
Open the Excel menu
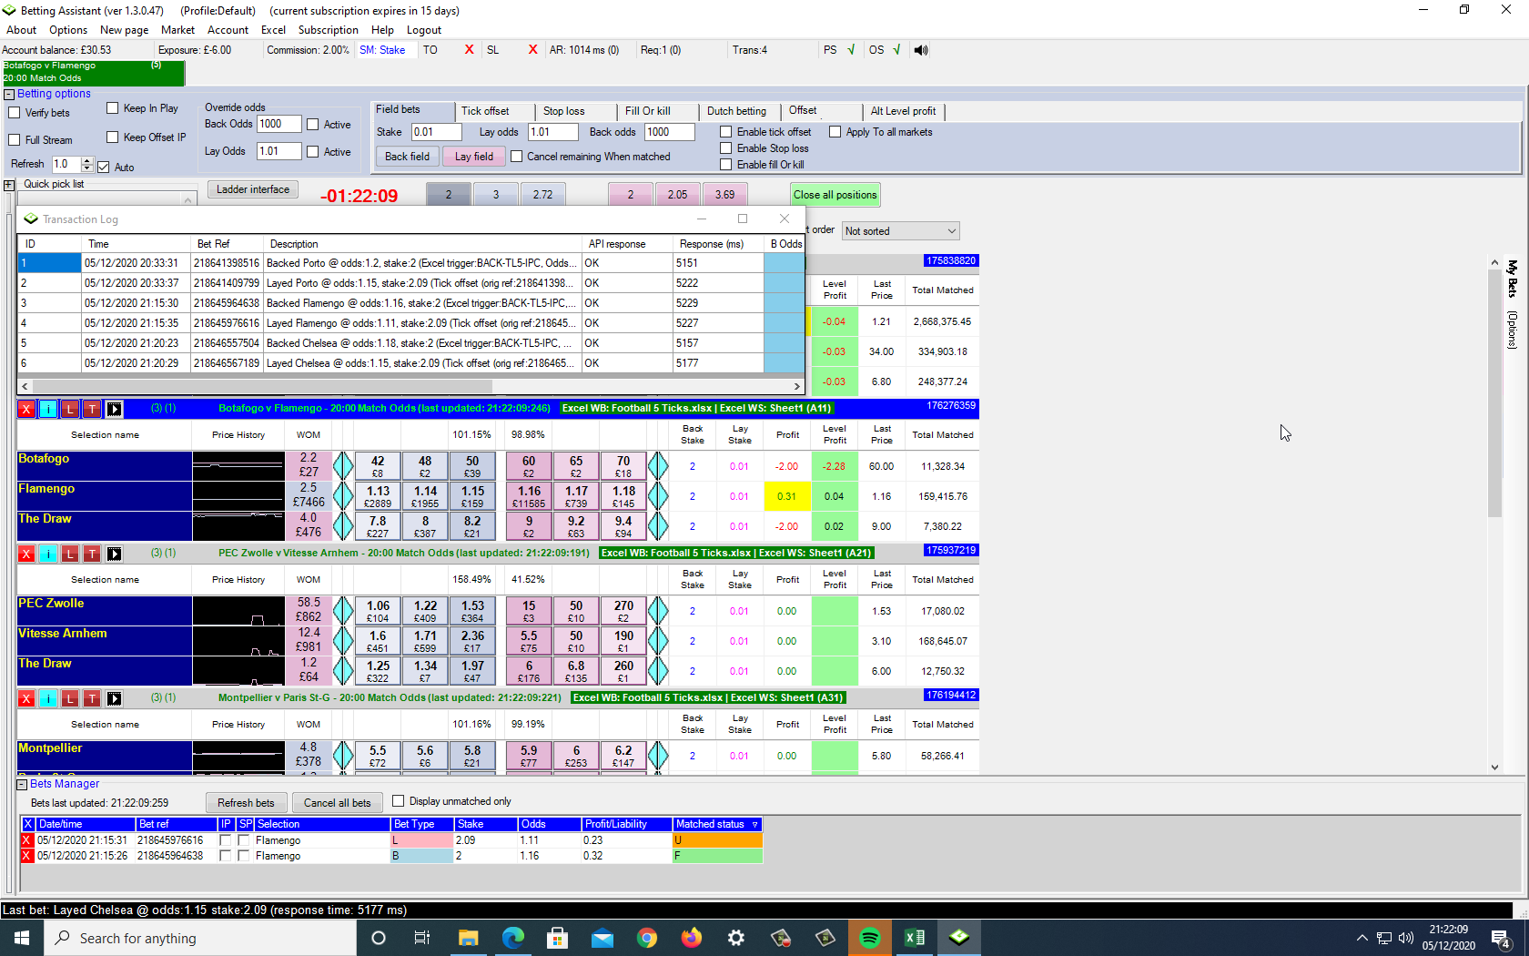pos(273,30)
